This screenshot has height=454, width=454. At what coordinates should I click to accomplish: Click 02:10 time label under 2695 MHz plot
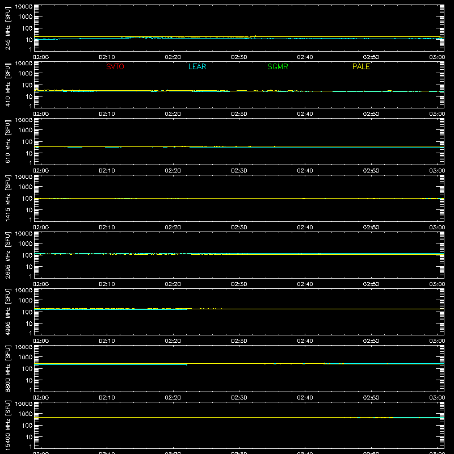tap(107, 284)
